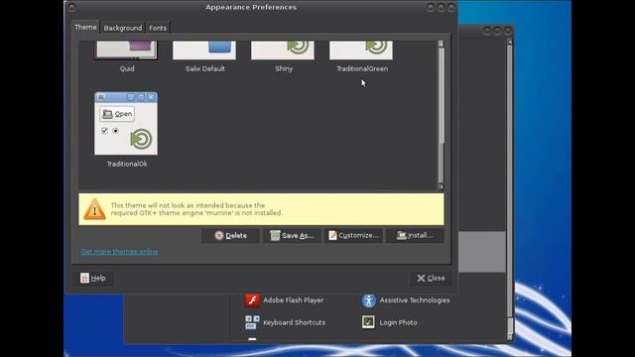Select the Quid theme thumbnail
635x357 pixels.
[126, 50]
